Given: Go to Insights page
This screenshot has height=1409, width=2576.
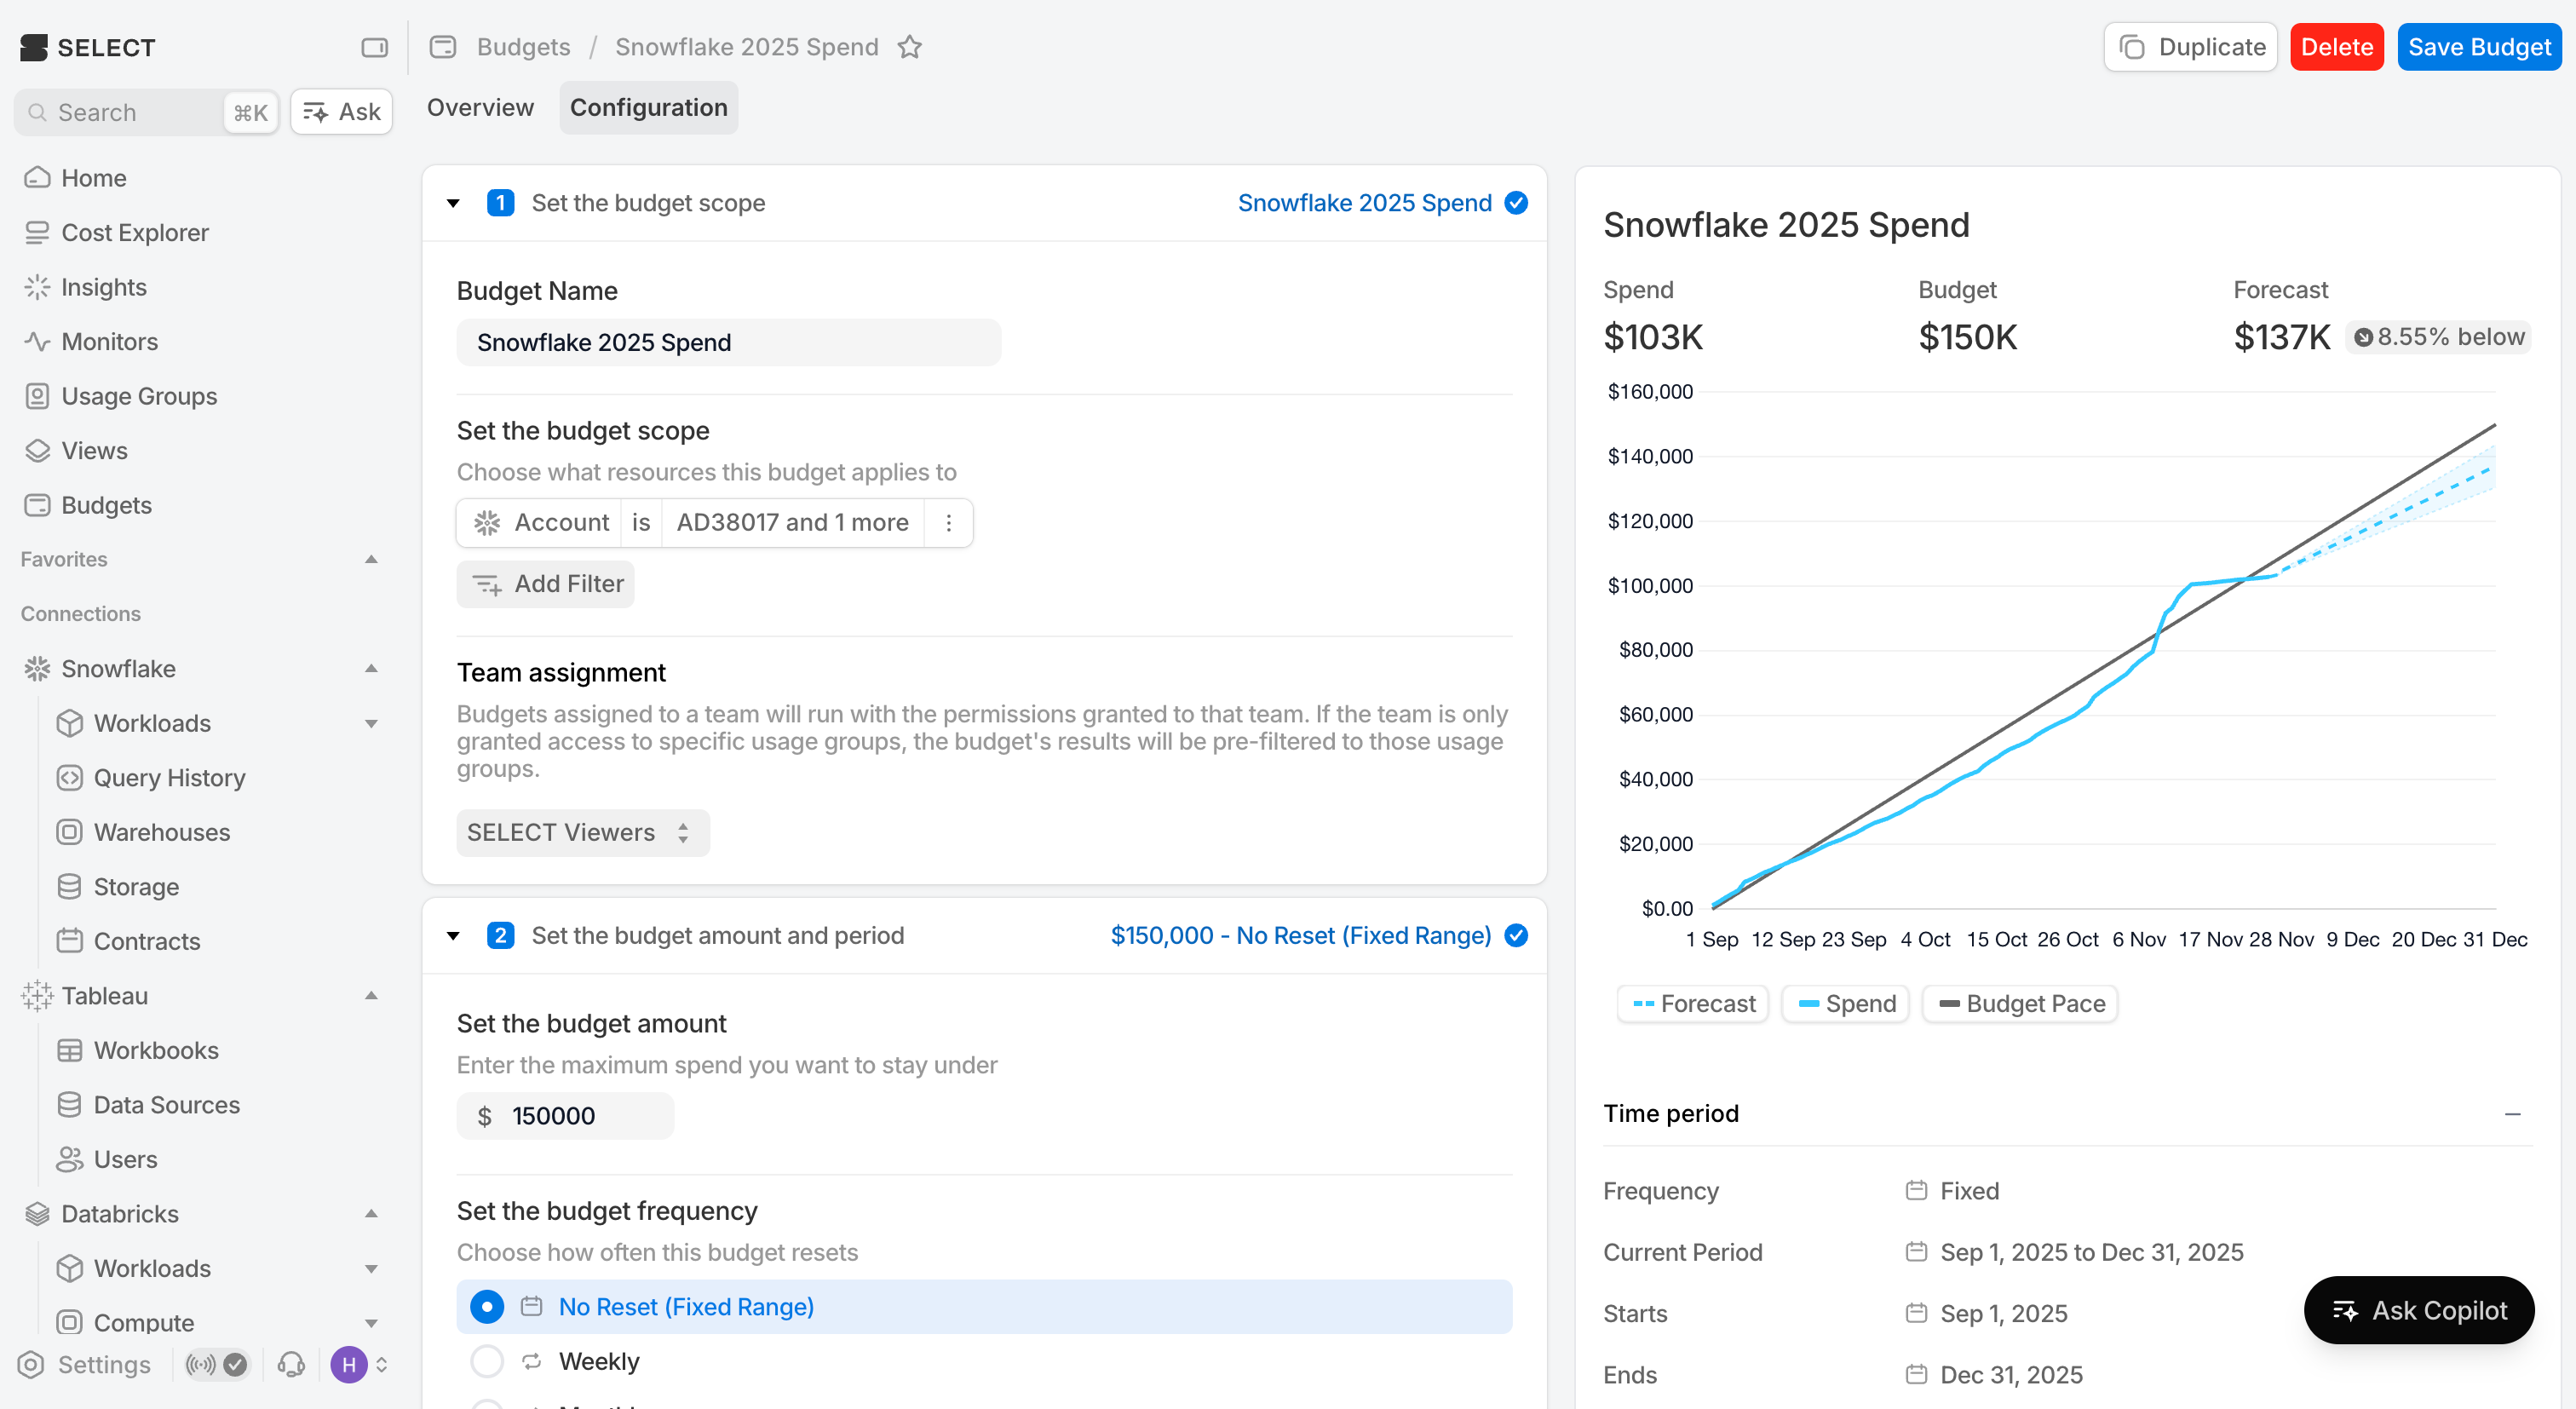Looking at the screenshot, I should tap(104, 287).
